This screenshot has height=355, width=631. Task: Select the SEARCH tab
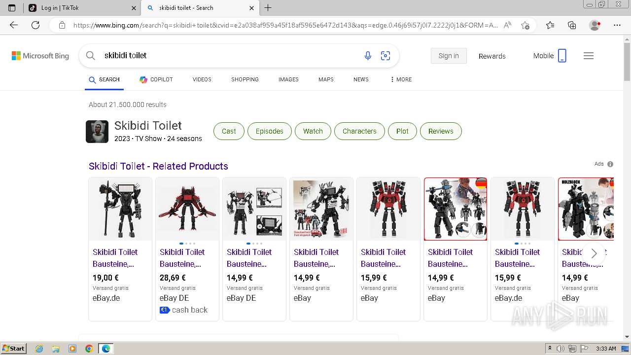pyautogui.click(x=104, y=79)
